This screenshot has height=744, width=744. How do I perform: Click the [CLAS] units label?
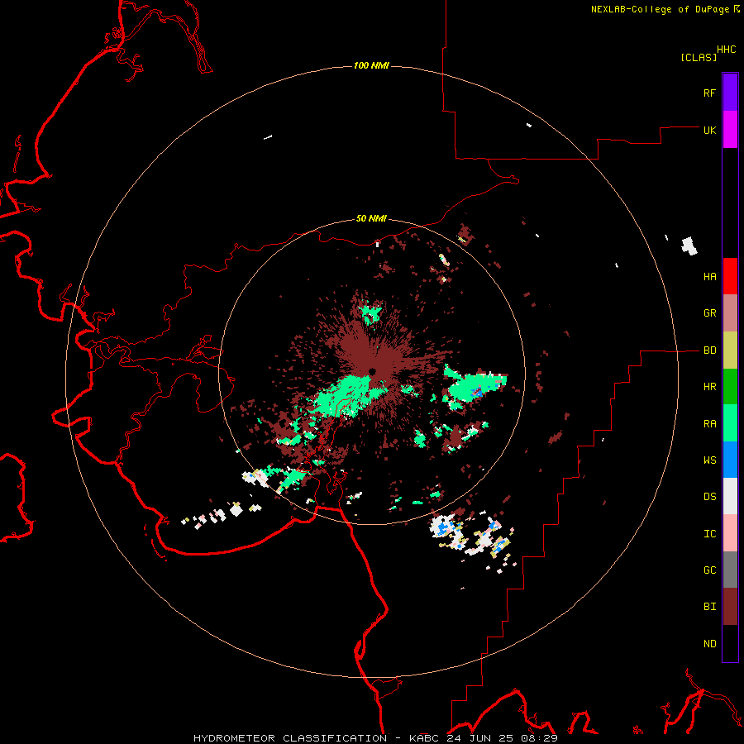(699, 58)
